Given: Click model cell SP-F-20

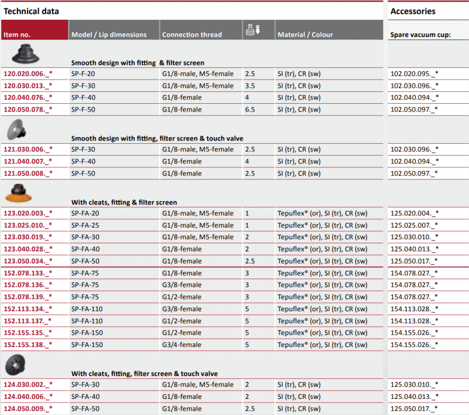Looking at the screenshot, I should (x=83, y=74).
